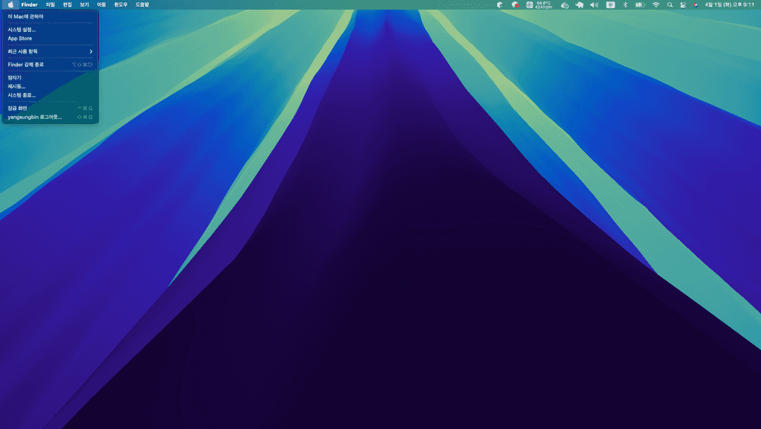The height and width of the screenshot is (429, 761).
Task: Select 잠자기 to sleep the Mac
Action: 50,77
